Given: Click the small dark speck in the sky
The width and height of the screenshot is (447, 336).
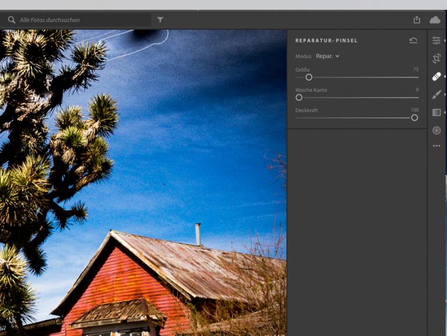Looking at the screenshot, I should point(164,184).
